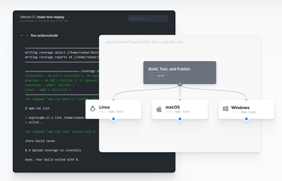Image resolution: width=282 pixels, height=181 pixels.
Task: Select the Linux penguin icon
Action: point(93,109)
